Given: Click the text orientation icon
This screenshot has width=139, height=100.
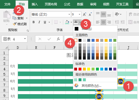Looking at the screenshot, I should pos(117,14).
